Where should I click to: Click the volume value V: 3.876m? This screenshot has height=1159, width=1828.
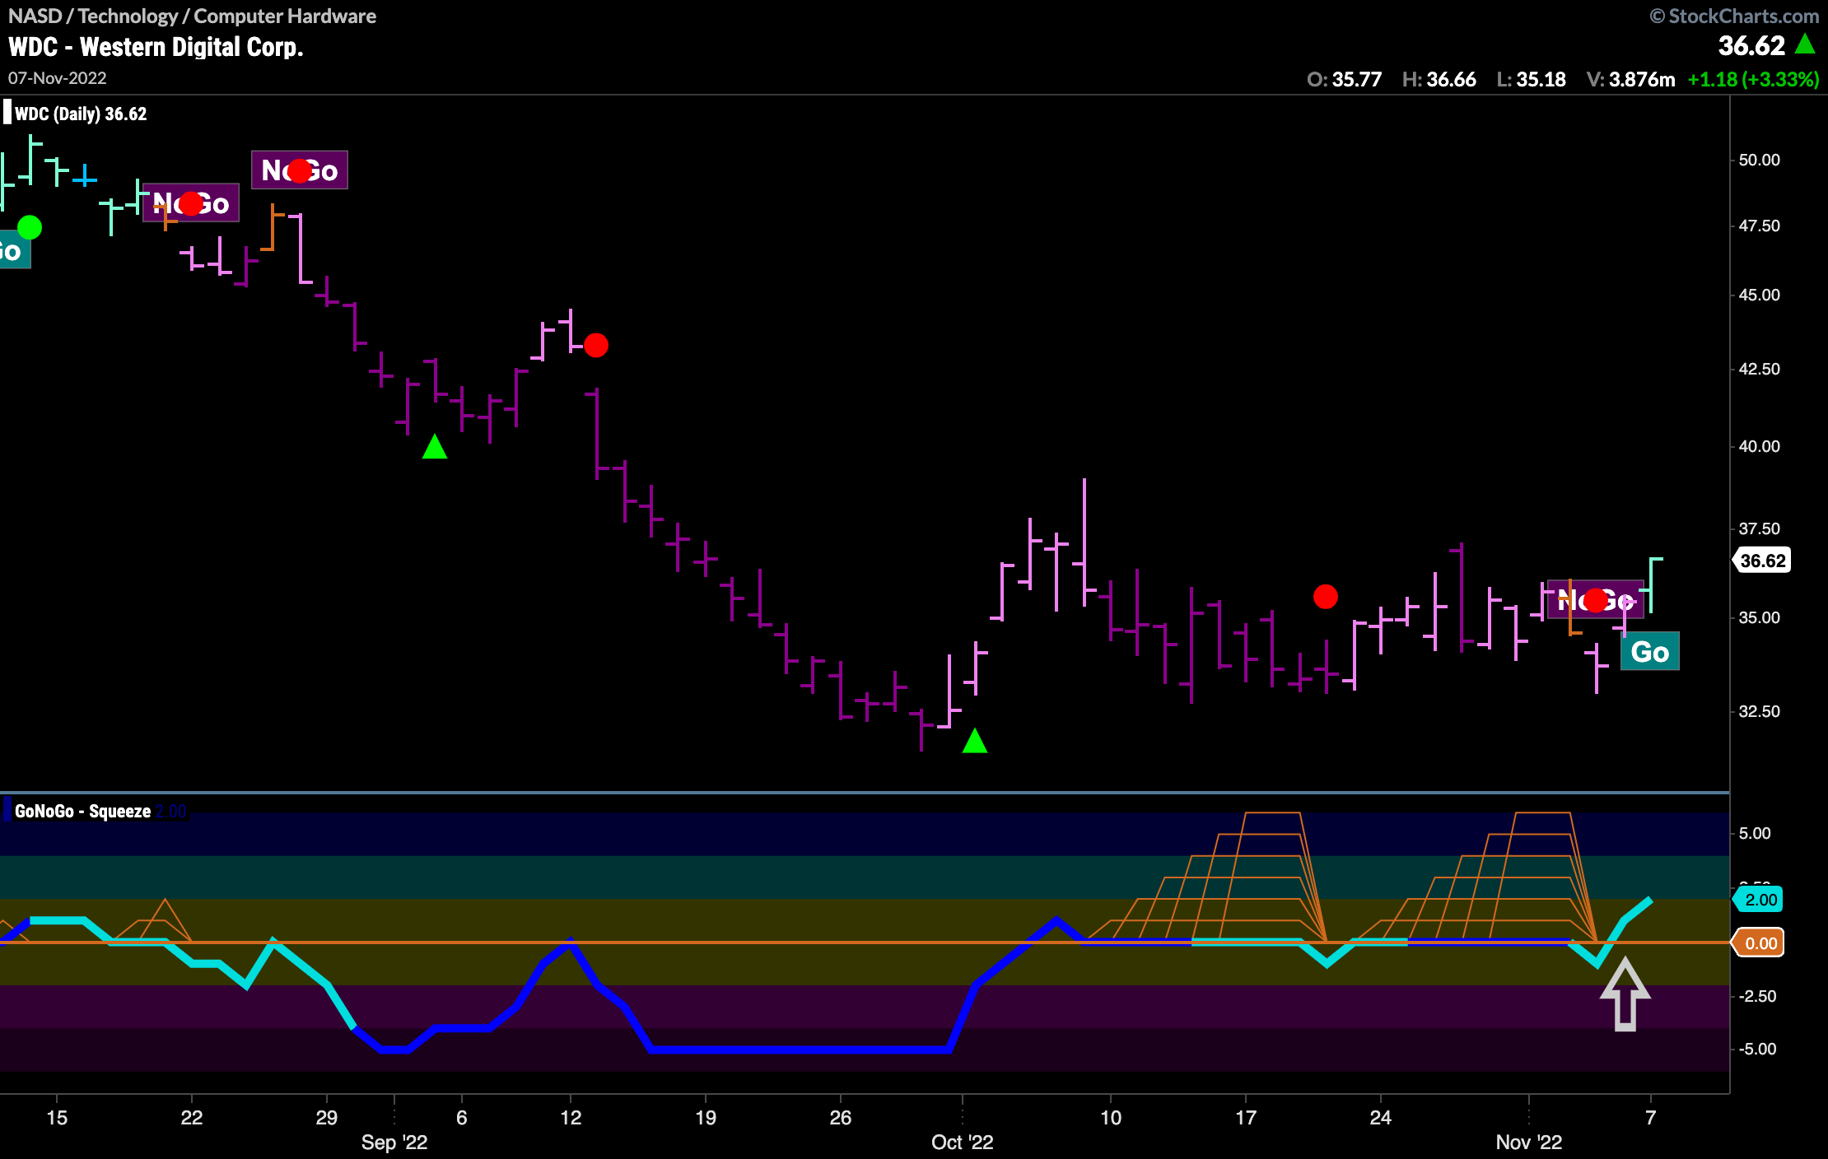[1630, 80]
